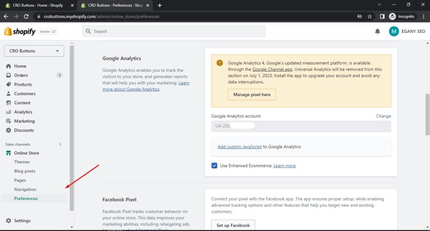Click the Winter '23 edition badge
This screenshot has width=430, height=231.
47,31
